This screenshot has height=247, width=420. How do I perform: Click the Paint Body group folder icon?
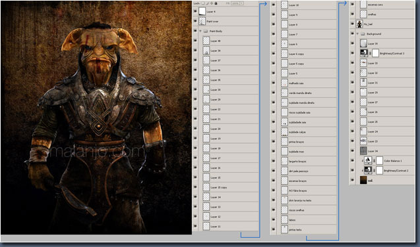206,32
